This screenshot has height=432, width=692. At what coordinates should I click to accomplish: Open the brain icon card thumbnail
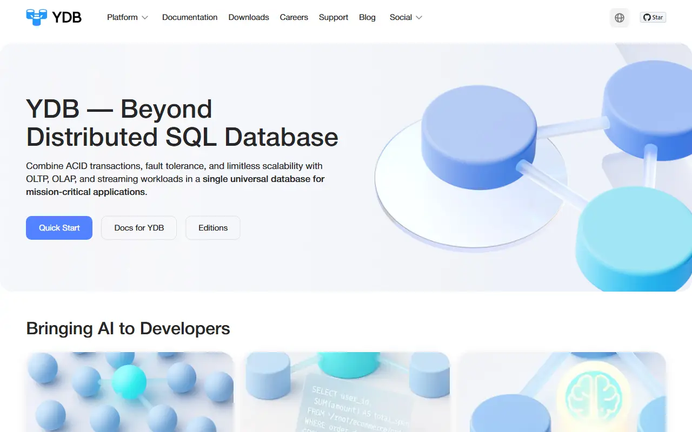click(562, 392)
